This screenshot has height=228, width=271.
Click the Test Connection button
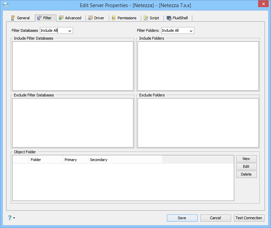click(249, 218)
